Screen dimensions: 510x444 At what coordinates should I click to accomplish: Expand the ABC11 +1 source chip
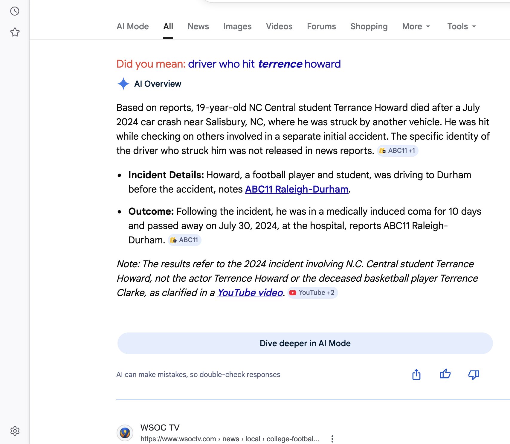coord(398,151)
